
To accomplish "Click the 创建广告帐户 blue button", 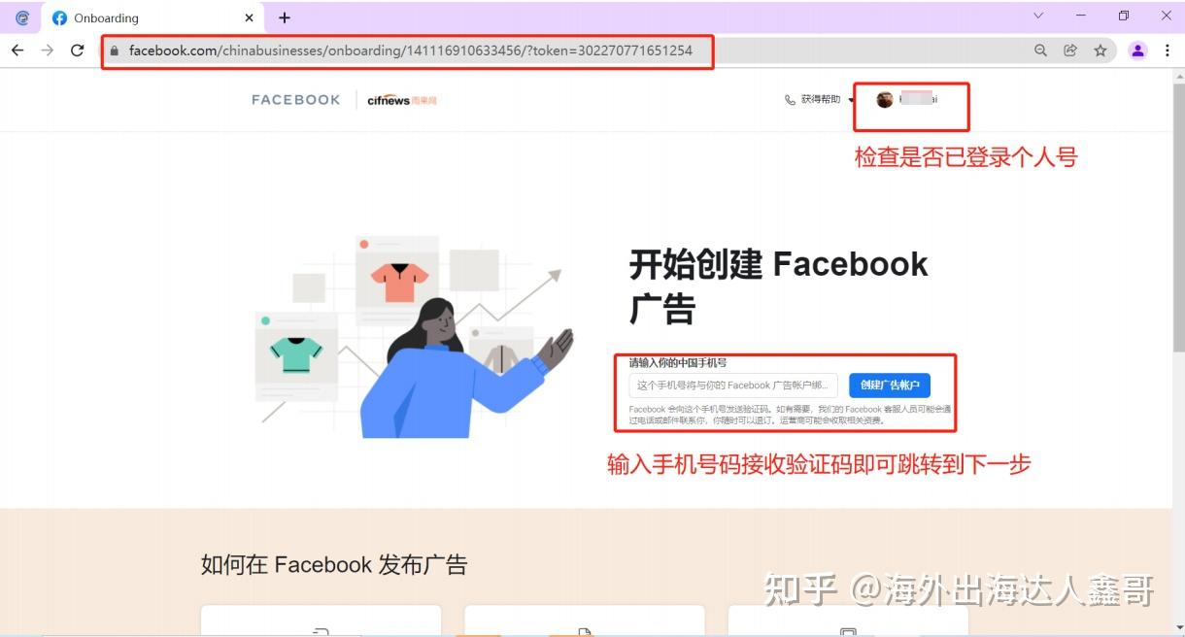I will 889,385.
